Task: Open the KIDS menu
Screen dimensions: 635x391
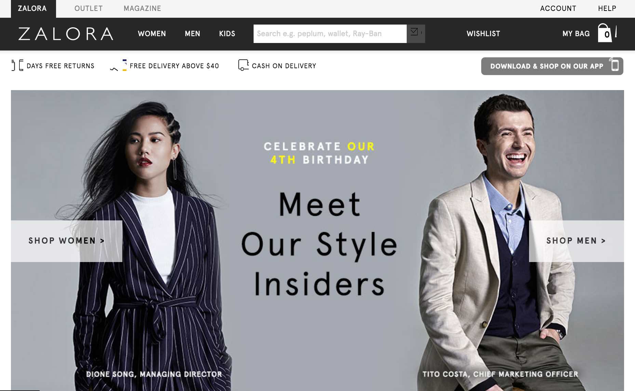Action: point(227,33)
